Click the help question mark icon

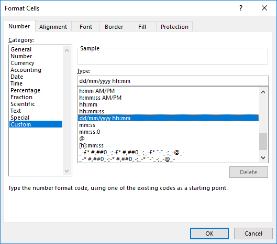(241, 8)
